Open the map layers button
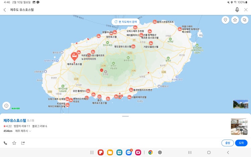251x157 pixels. tap(245, 20)
